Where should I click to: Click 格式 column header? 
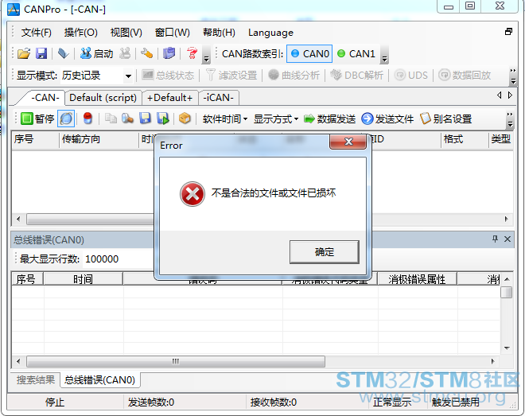point(465,139)
